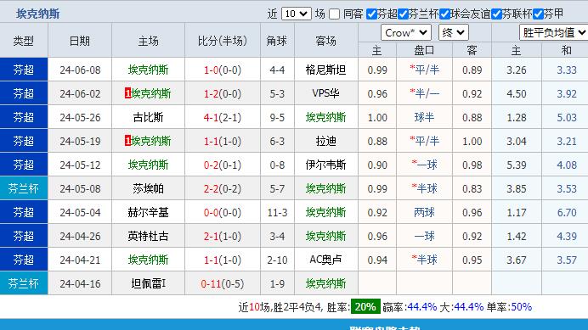Toggle the 同客 checkbox
The width and height of the screenshot is (588, 330).
coord(334,14)
